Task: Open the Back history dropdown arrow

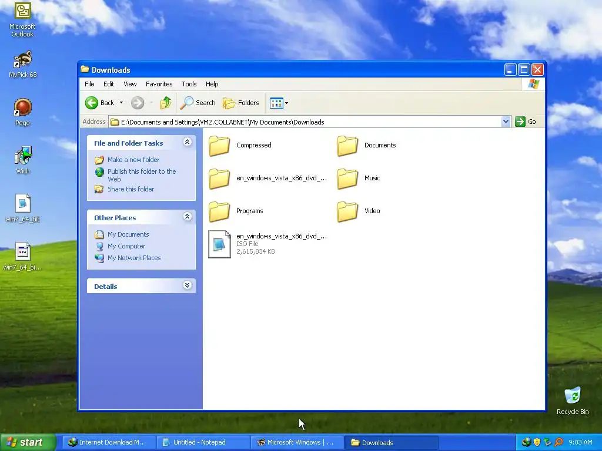Action: (121, 103)
